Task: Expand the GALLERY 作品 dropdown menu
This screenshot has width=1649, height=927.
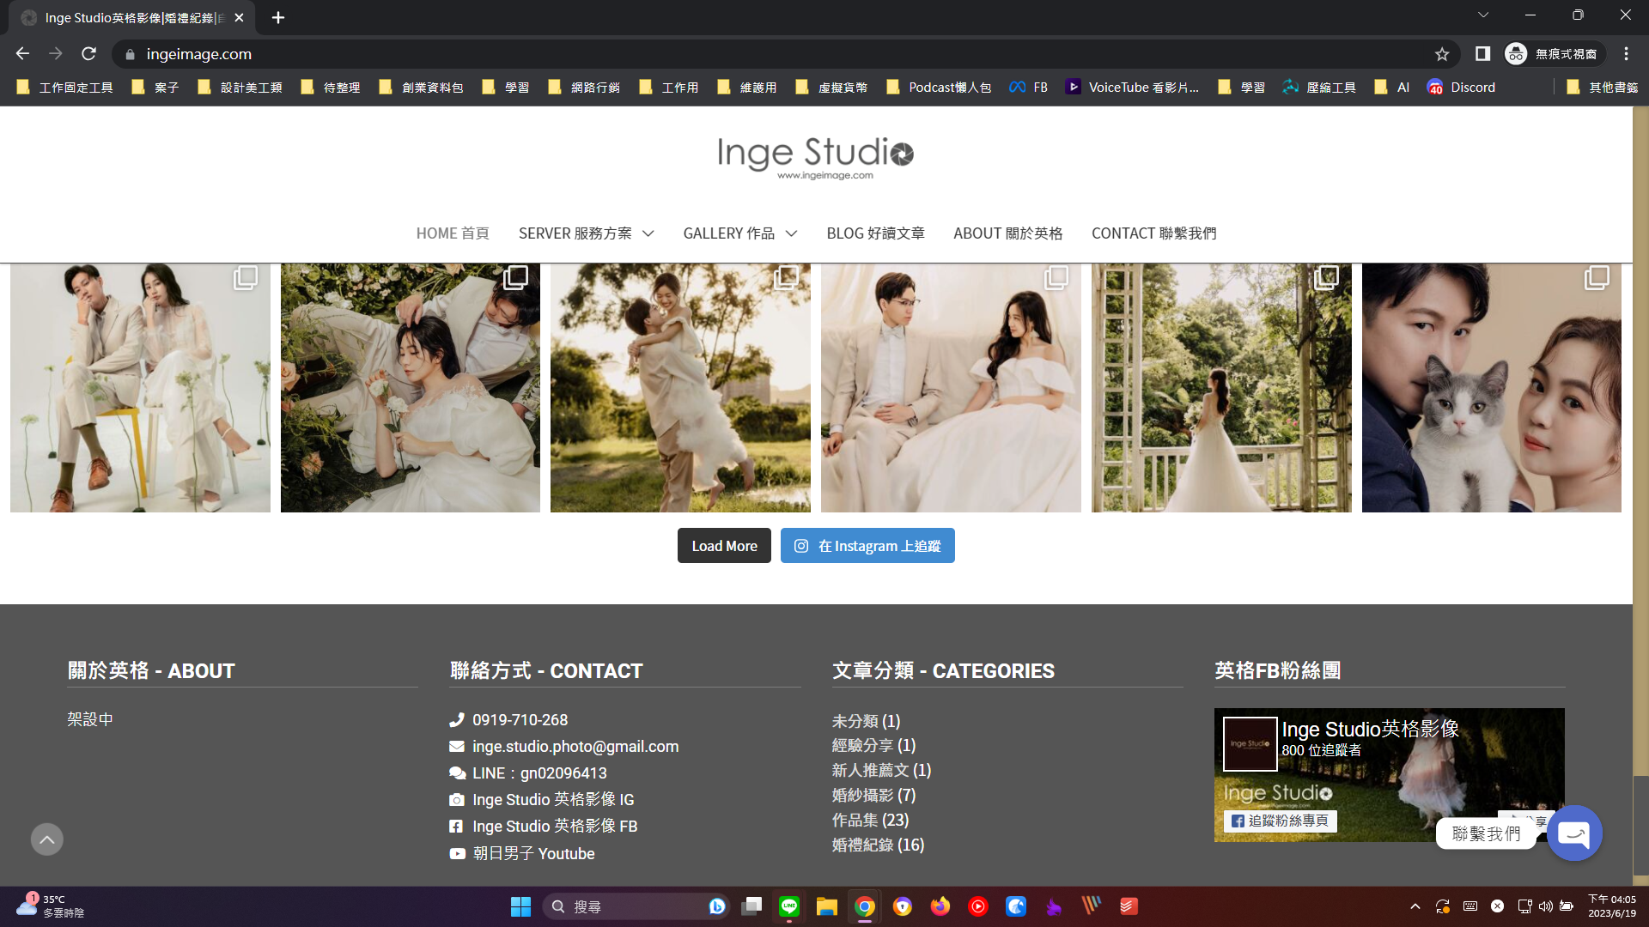Action: coord(739,233)
